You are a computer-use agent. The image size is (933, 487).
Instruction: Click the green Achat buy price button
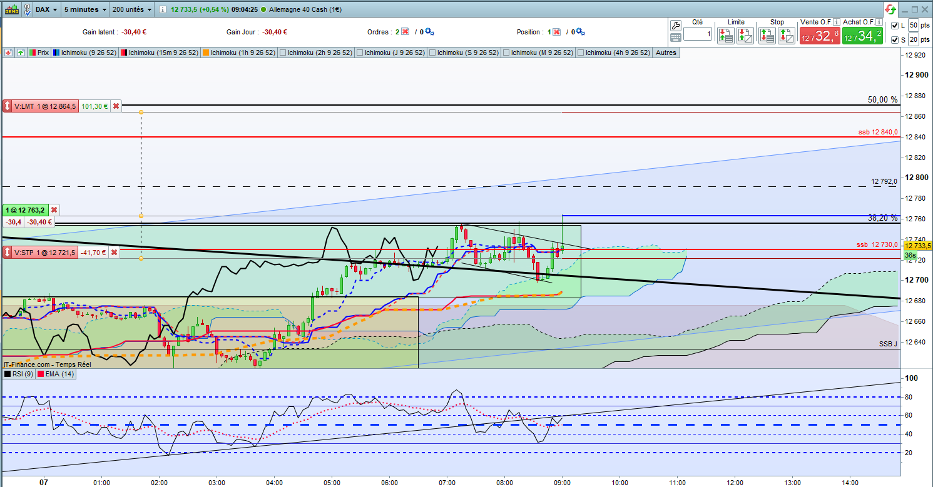click(862, 36)
